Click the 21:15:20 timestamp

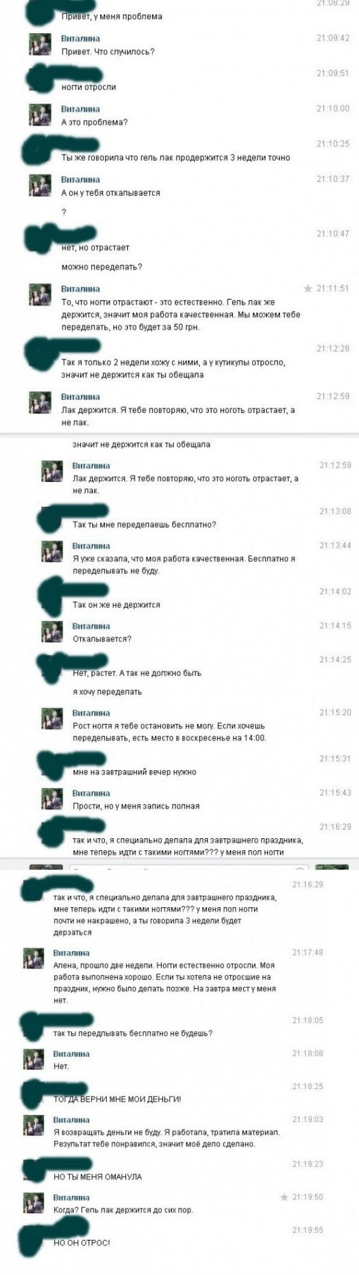[335, 713]
